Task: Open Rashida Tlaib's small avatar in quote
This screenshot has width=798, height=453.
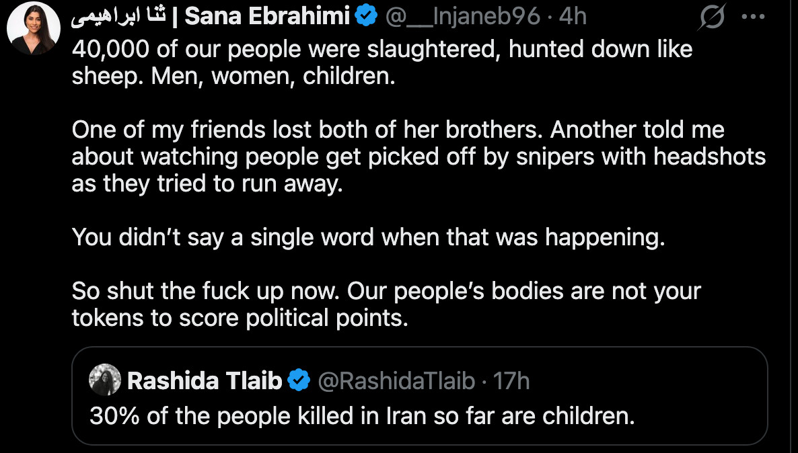Action: coord(105,381)
